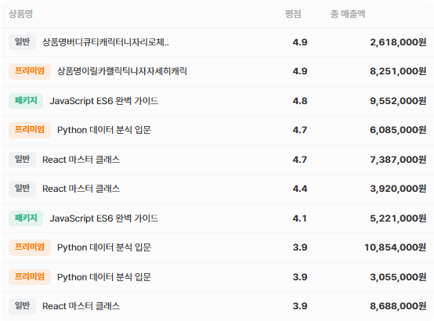This screenshot has height=321, width=434.
Task: Click rating 4.7 in the 7,387,000원 row
Action: 300,160
